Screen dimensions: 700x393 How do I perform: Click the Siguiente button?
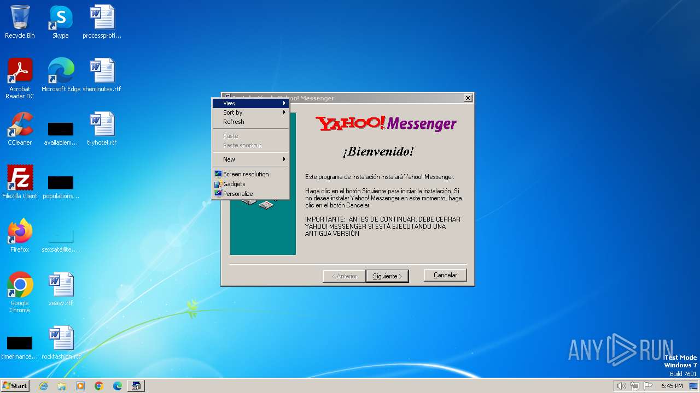click(x=387, y=276)
